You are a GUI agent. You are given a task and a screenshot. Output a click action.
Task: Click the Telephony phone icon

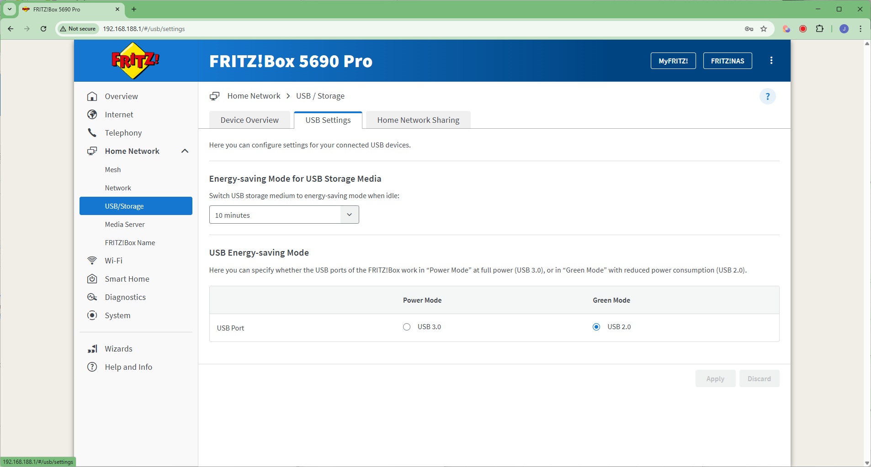(92, 133)
